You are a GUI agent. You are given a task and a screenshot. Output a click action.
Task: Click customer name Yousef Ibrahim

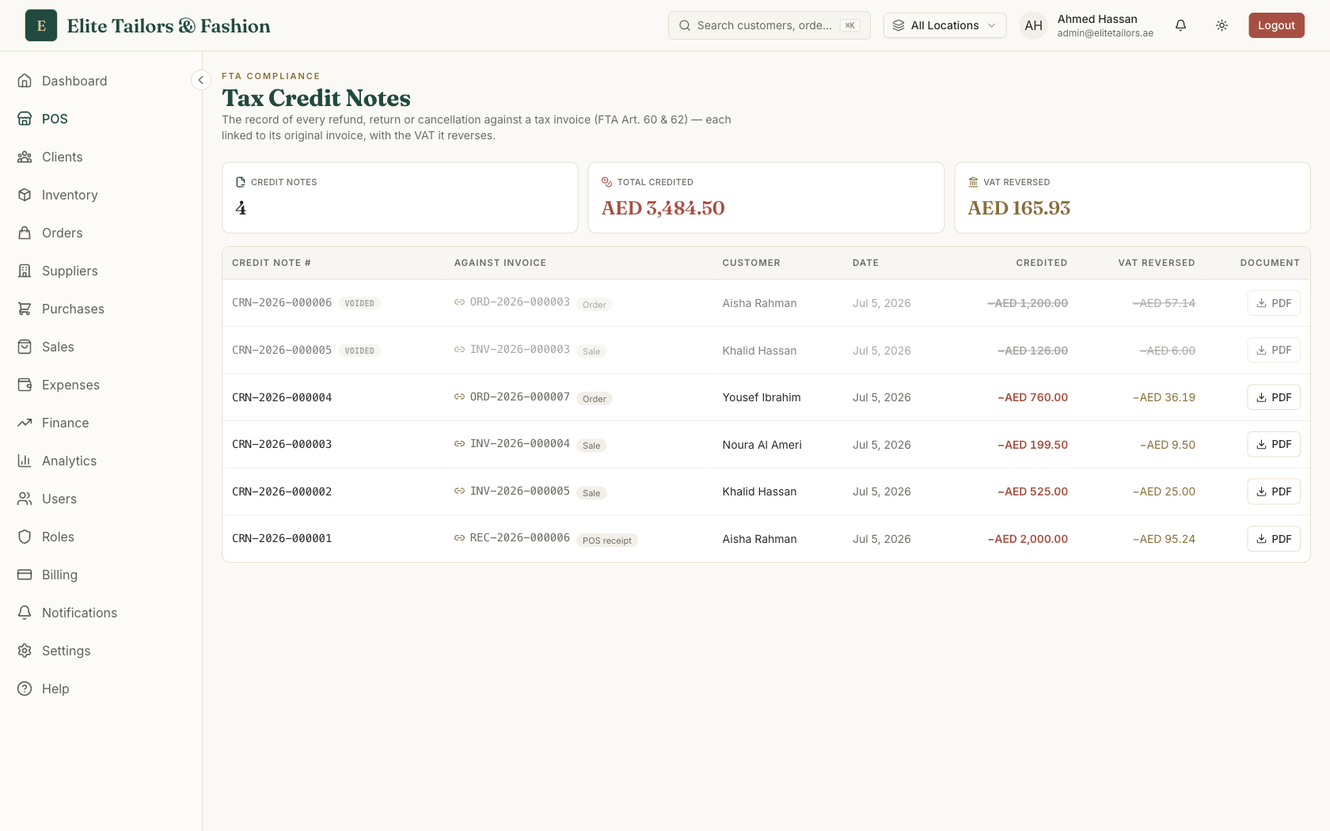(761, 397)
